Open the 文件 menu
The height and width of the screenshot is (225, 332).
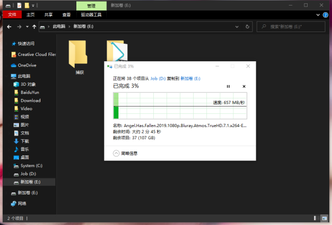pyautogui.click(x=12, y=14)
